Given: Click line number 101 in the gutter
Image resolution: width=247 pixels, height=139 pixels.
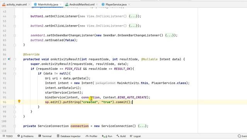Looking at the screenshot, I should point(4,126).
